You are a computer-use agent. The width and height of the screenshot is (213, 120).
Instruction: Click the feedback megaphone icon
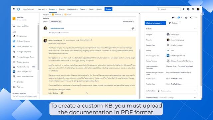tap(173, 17)
